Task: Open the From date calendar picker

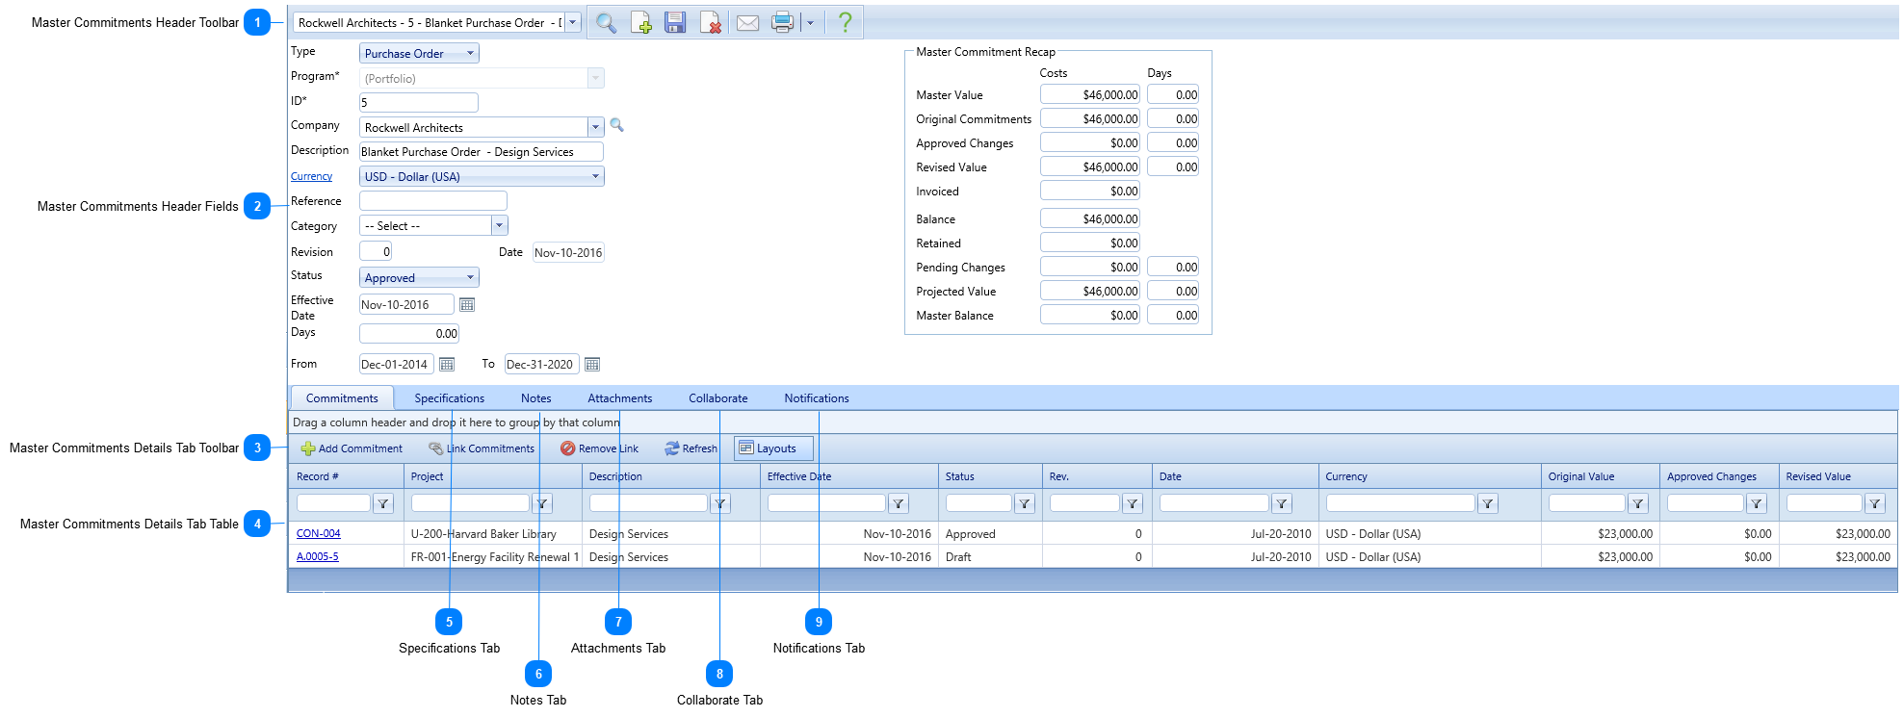Action: coord(447,364)
